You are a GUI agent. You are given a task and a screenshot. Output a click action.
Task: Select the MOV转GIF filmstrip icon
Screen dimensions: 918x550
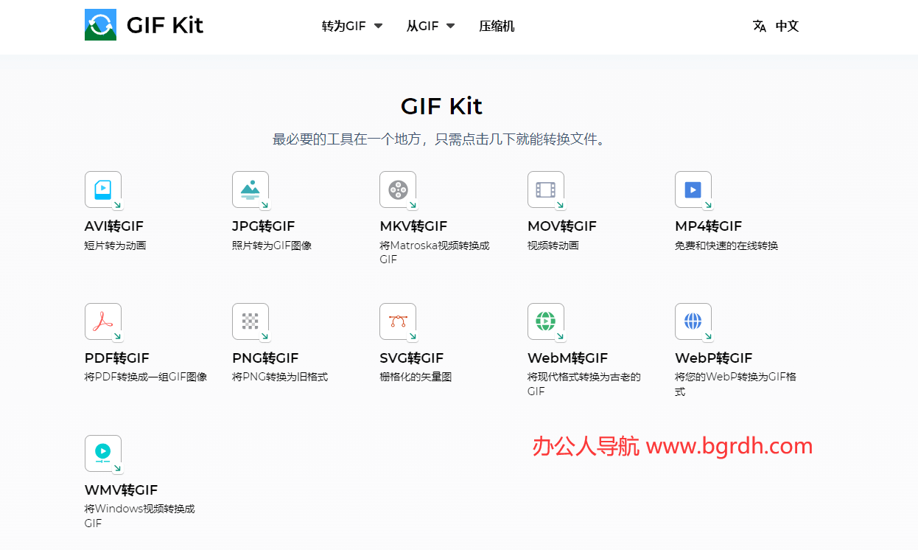point(546,189)
